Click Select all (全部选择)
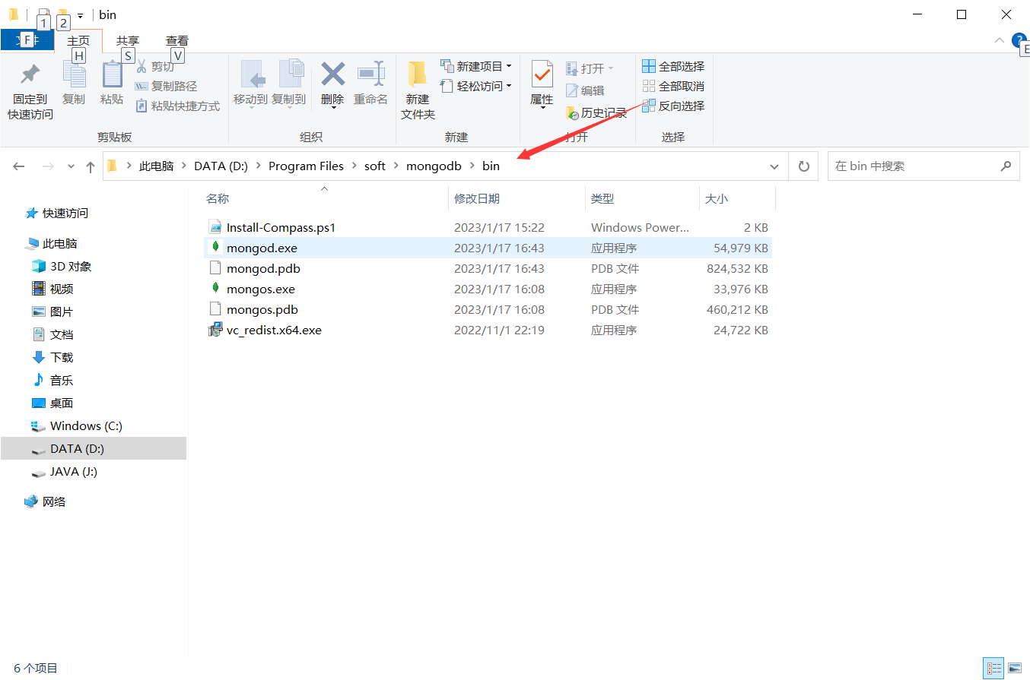1030x680 pixels. click(673, 67)
